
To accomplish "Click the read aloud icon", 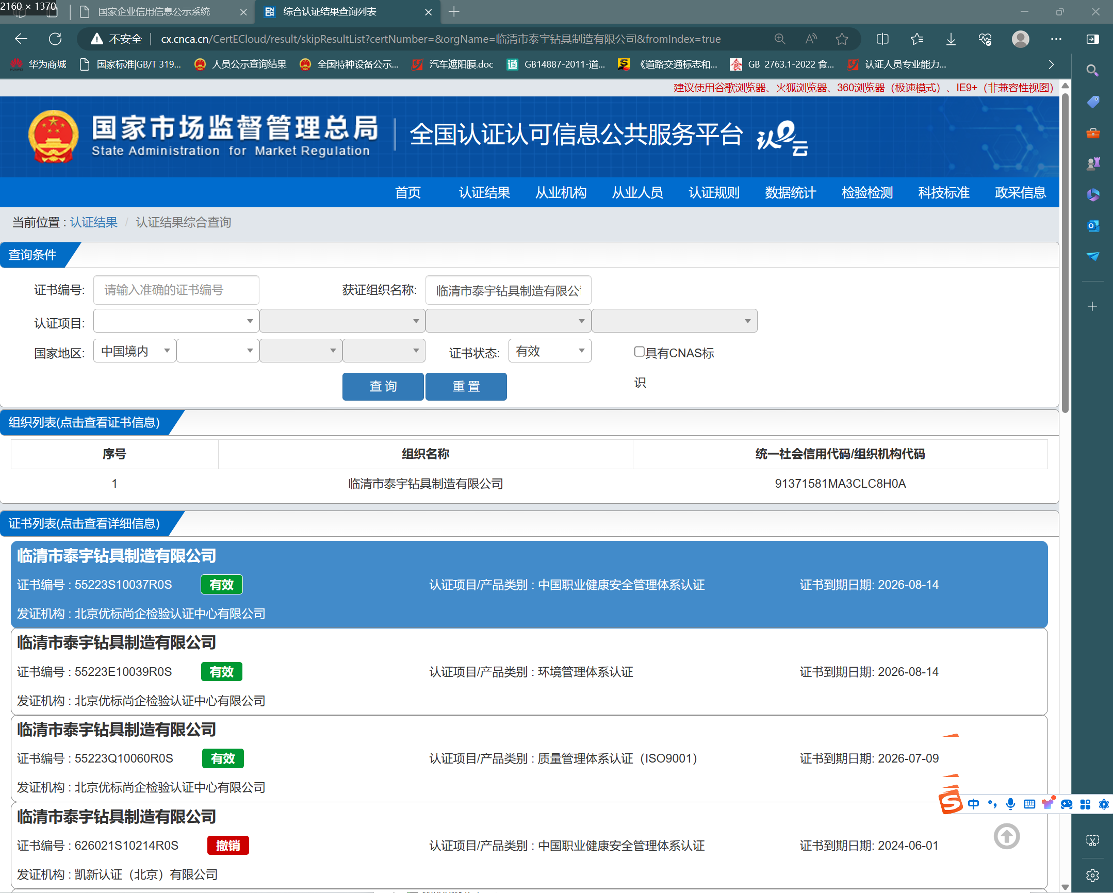I will 811,39.
